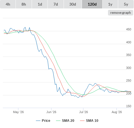Click the red SMA 10 line swatch
The height and width of the screenshot is (128, 134).
coord(82,121)
